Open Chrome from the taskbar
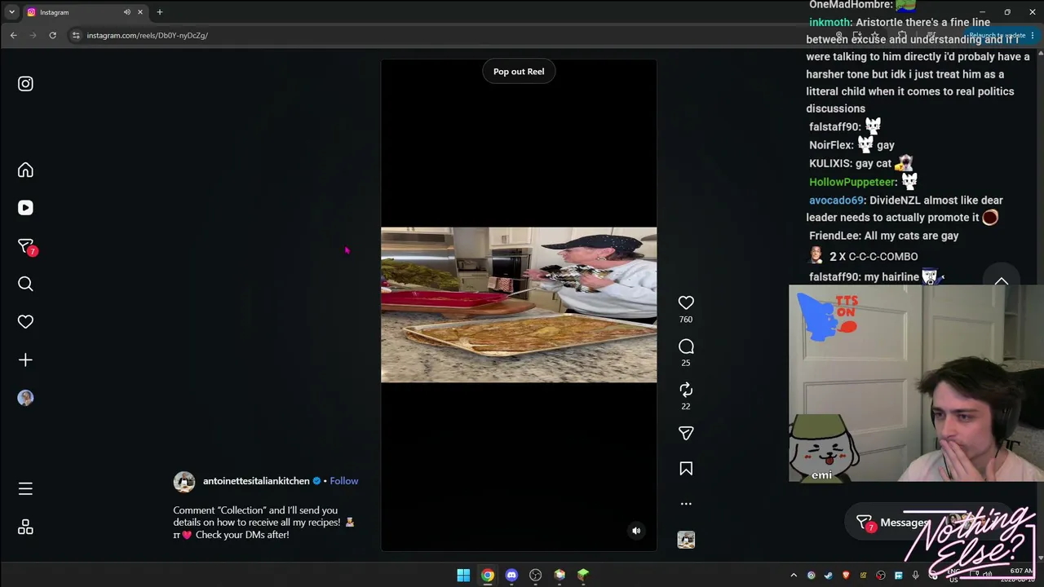This screenshot has width=1044, height=587. 487,575
